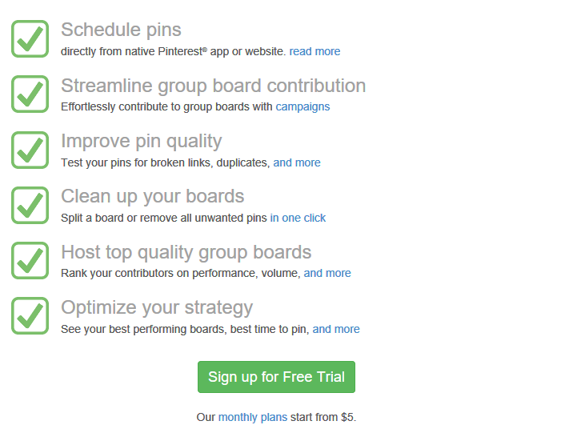Select the 'Host top quality group boards' heading
561x441 pixels.
click(x=186, y=252)
